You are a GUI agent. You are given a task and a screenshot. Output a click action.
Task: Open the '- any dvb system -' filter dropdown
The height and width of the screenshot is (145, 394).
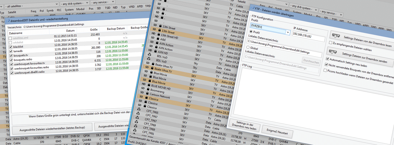(x=75, y=3)
